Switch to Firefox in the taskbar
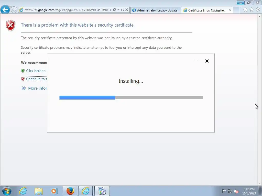Image resolution: width=262 pixels, height=196 pixels. [70, 191]
